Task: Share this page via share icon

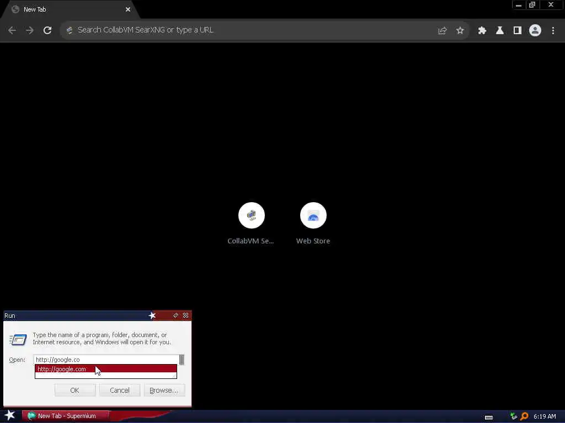Action: tap(442, 31)
